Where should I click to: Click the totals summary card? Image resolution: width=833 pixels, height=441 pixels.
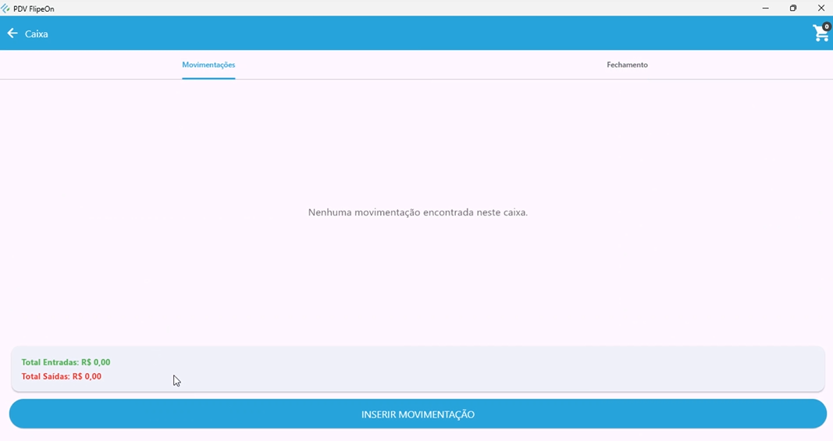[x=468, y=369]
